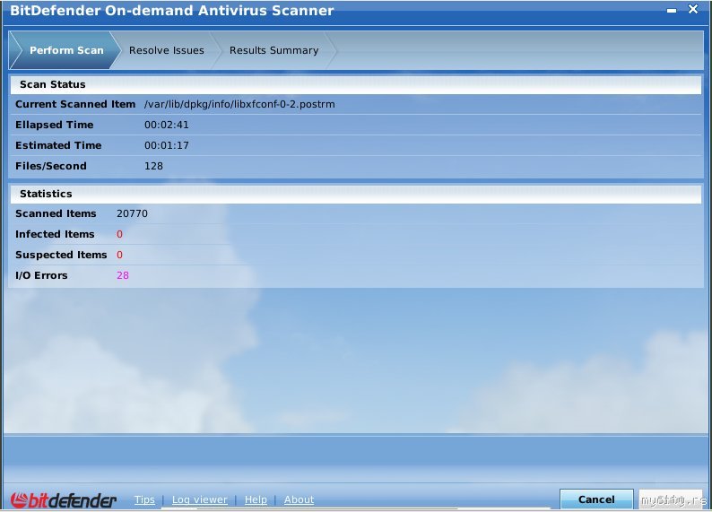
Task: Select the current scanned item path
Action: pos(239,104)
